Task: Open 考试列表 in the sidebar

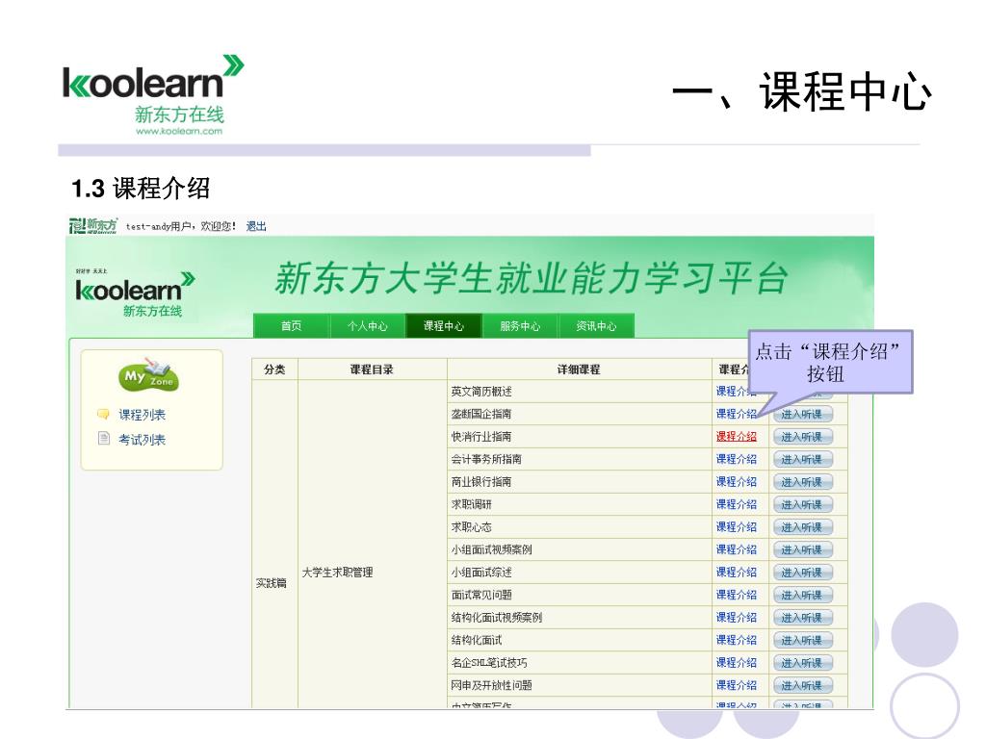Action: 143,439
